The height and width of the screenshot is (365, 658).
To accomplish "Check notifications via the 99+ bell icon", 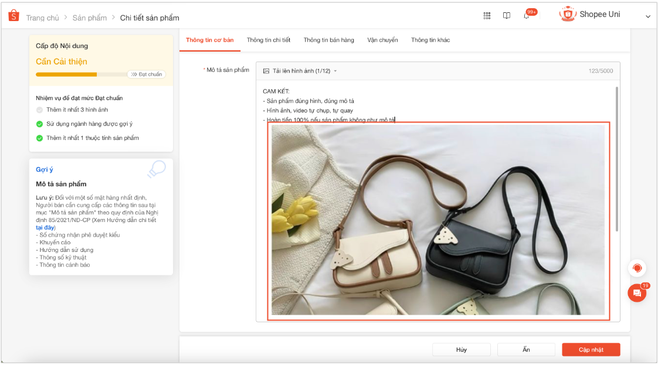I will click(x=526, y=16).
